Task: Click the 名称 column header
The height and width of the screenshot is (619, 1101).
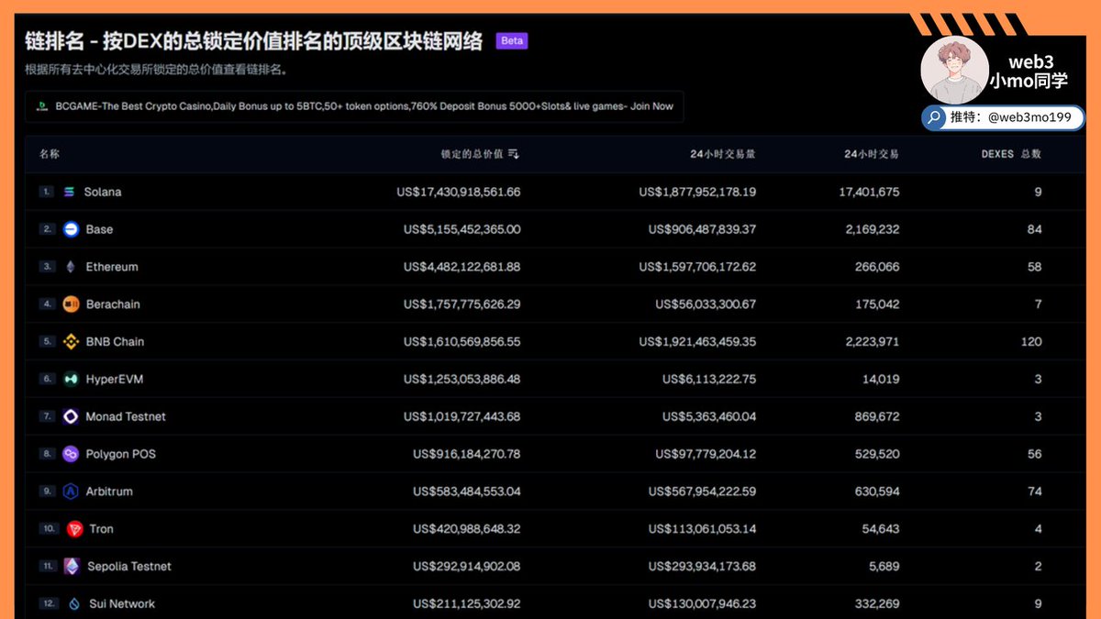Action: click(x=50, y=154)
